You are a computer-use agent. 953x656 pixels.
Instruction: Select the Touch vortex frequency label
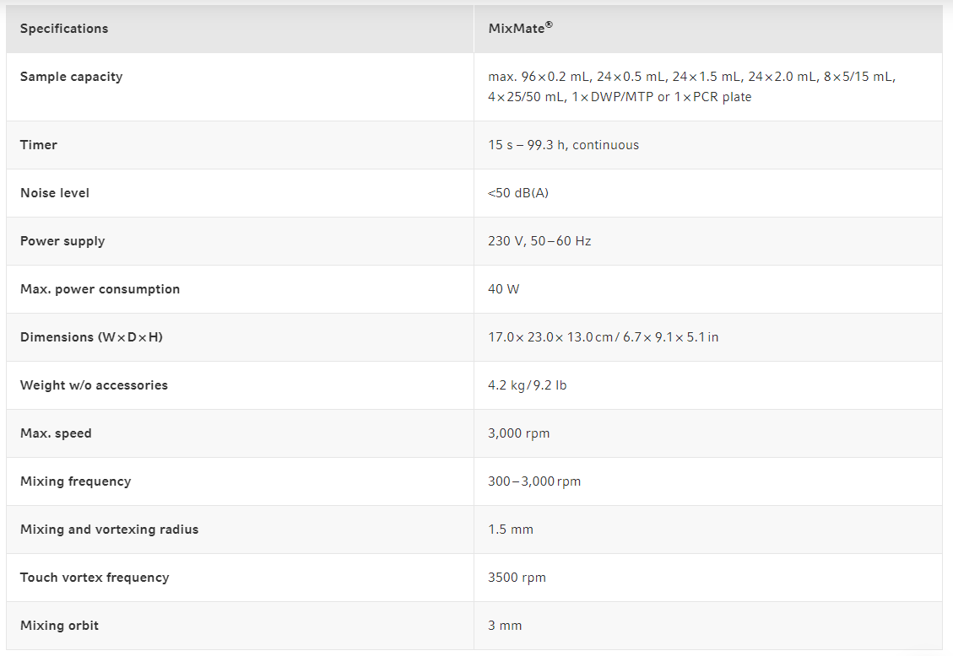[95, 578]
